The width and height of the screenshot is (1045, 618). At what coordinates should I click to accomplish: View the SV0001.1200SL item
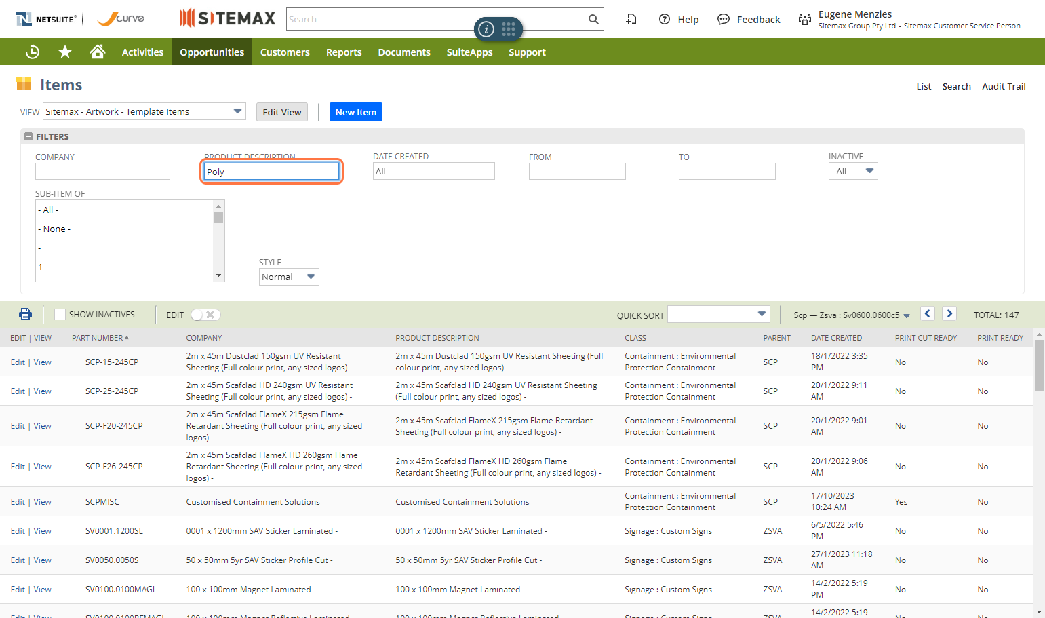[x=43, y=531]
